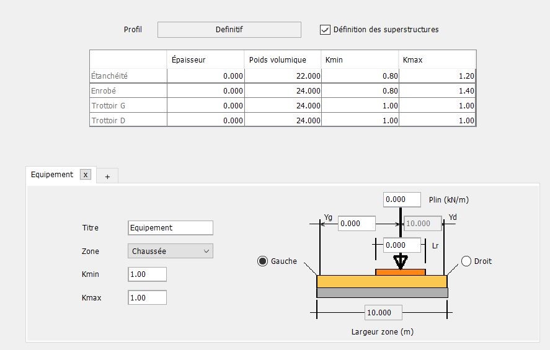Image resolution: width=550 pixels, height=350 pixels.
Task: Toggle Définition des superstructures checkbox
Action: 325,30
